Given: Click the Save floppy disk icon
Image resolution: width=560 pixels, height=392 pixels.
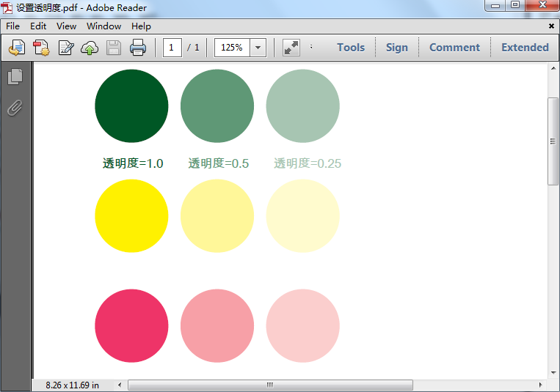Looking at the screenshot, I should coord(114,48).
